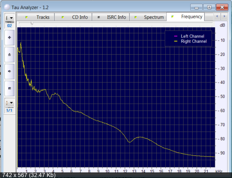Switch to the CD Info tab

tap(73, 17)
